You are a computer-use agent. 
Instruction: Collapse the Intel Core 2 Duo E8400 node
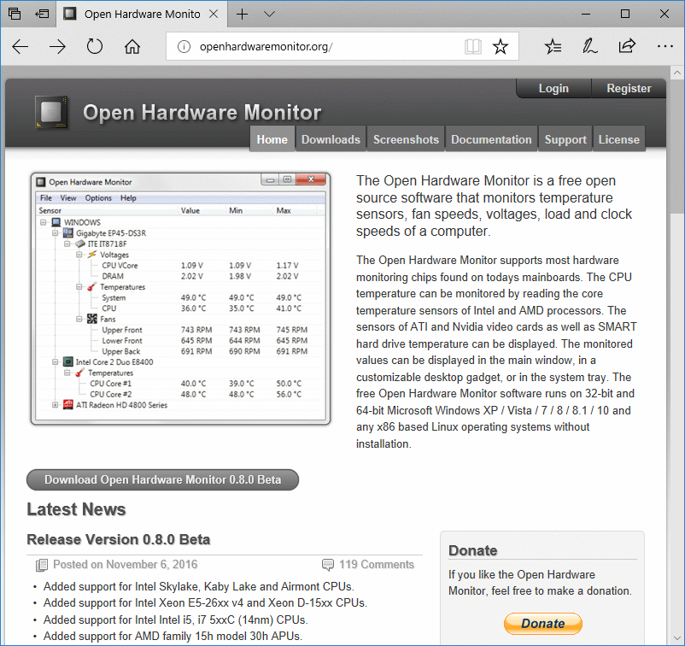pyautogui.click(x=55, y=362)
